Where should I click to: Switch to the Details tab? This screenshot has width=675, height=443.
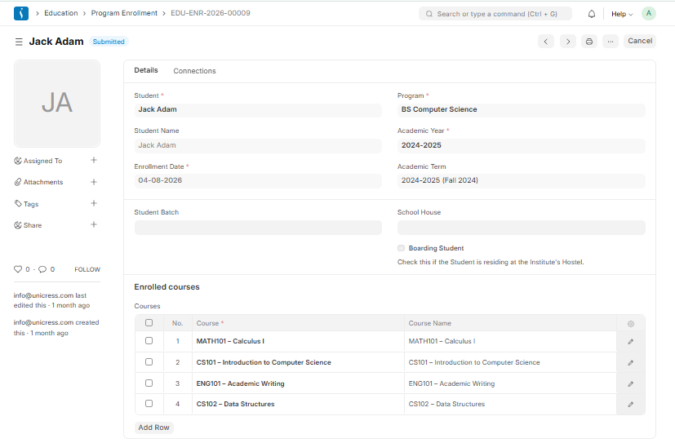(x=146, y=70)
